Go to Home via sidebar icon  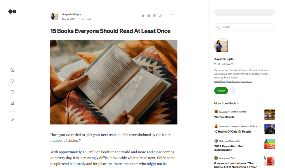tap(12, 70)
